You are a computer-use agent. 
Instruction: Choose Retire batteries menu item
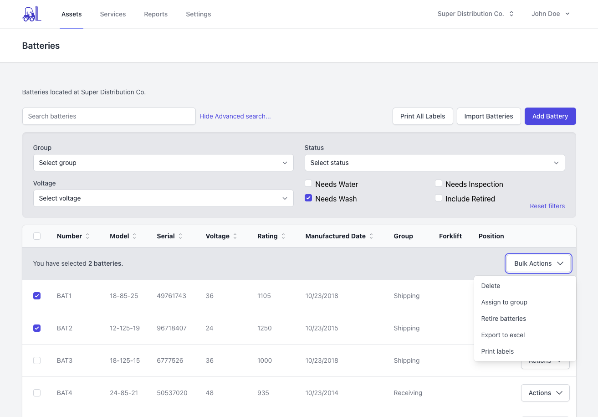point(525,319)
